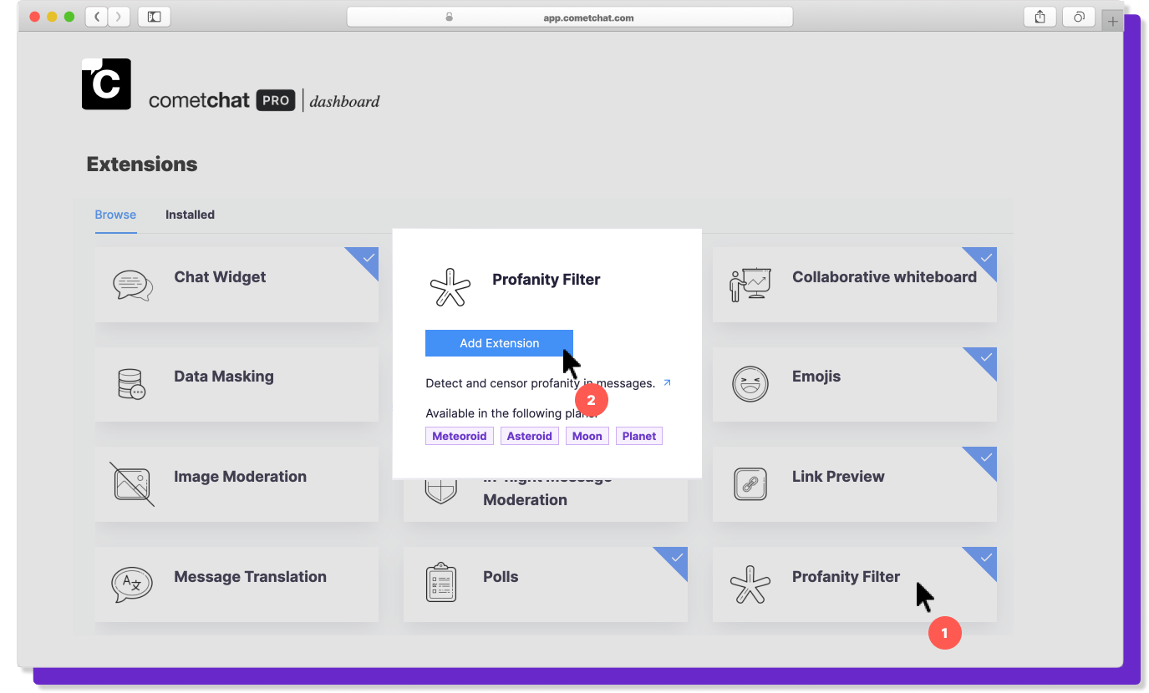This screenshot has width=1149, height=693.
Task: Click the dashboard label in the header
Action: [344, 102]
